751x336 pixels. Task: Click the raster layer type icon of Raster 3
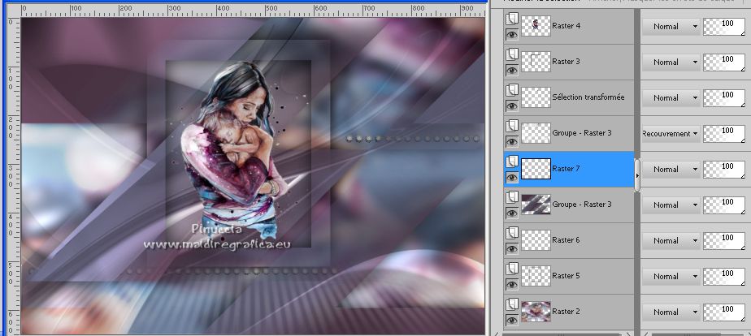point(512,54)
